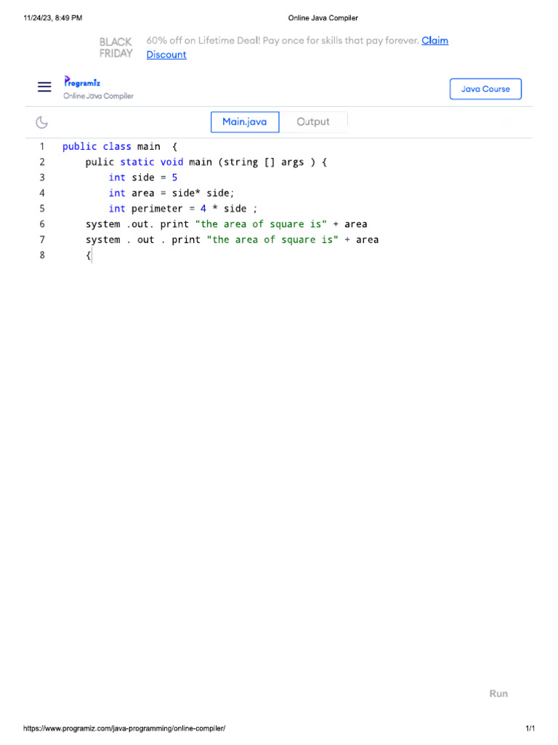Click line number 3 in gutter
Image resolution: width=558 pixels, height=745 pixels.
click(42, 178)
